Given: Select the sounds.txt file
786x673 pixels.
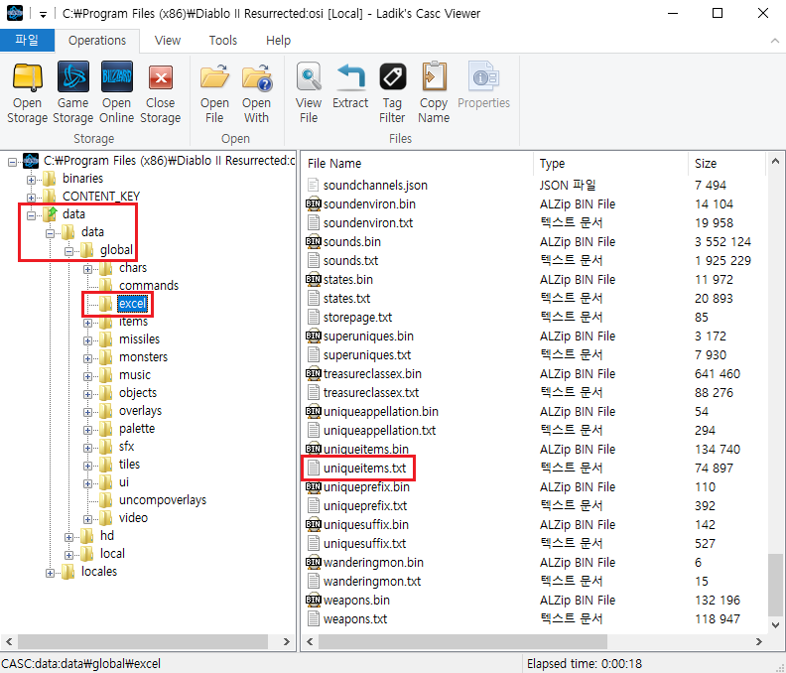Looking at the screenshot, I should pos(350,261).
